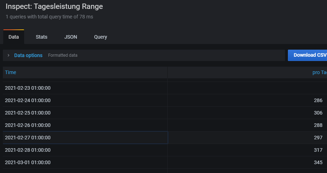This screenshot has width=327, height=173.
Task: Click the Data options label
Action: [x=28, y=55]
